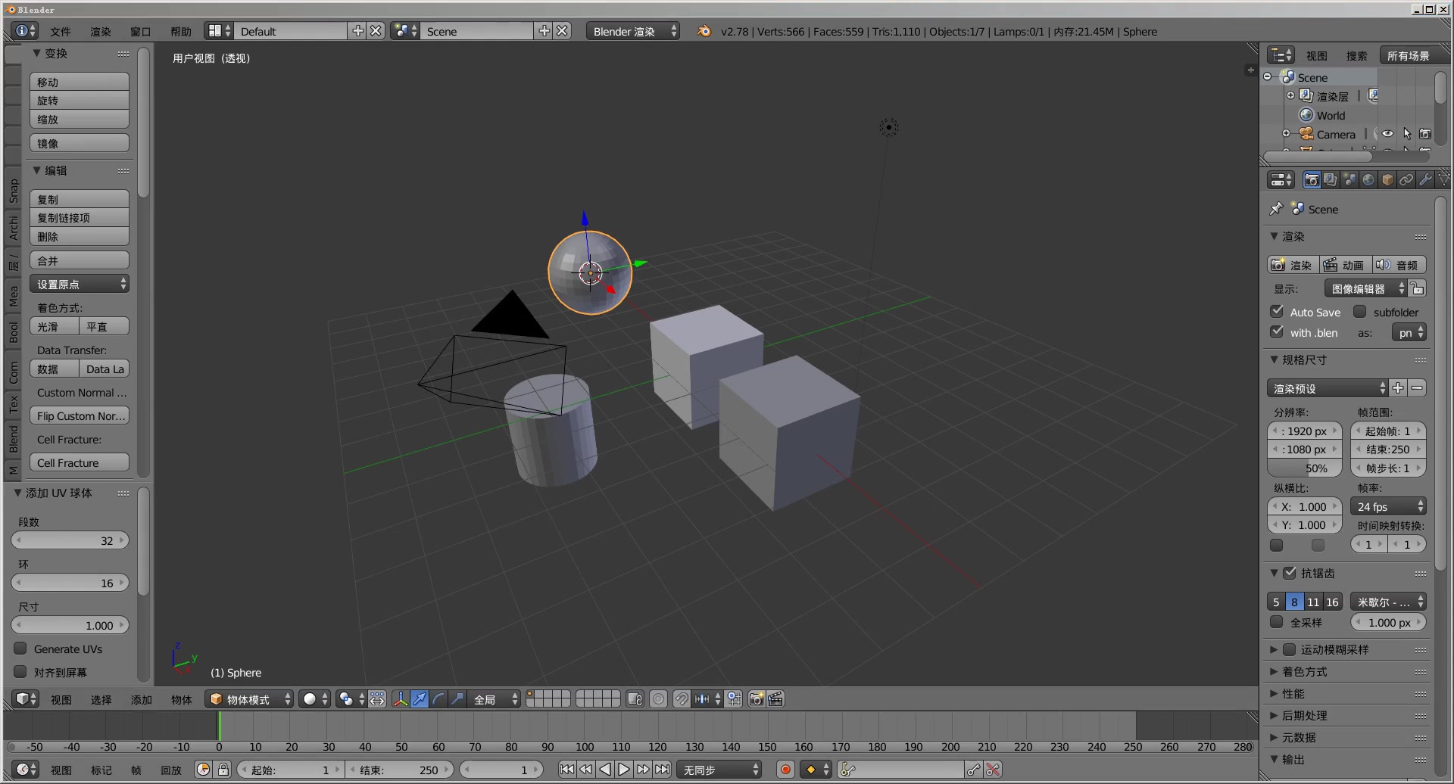Image resolution: width=1454 pixels, height=784 pixels.
Task: Enable the subfolder checkbox
Action: pos(1360,312)
